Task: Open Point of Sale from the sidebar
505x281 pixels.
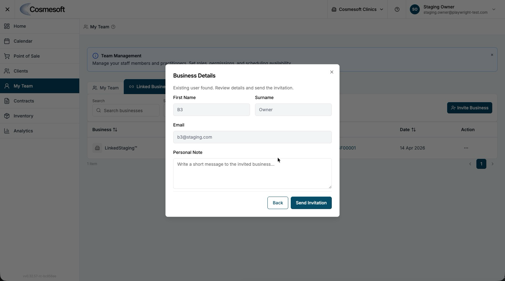Action: [x=39, y=56]
